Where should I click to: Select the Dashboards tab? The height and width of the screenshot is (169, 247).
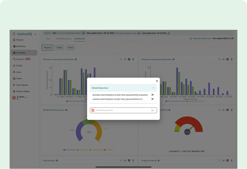tap(80, 39)
